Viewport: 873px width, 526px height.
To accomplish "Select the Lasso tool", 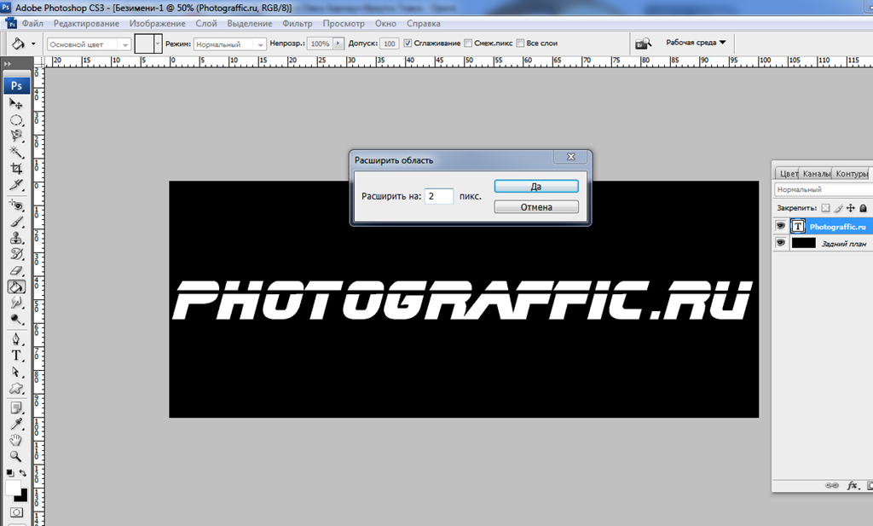I will click(x=16, y=136).
